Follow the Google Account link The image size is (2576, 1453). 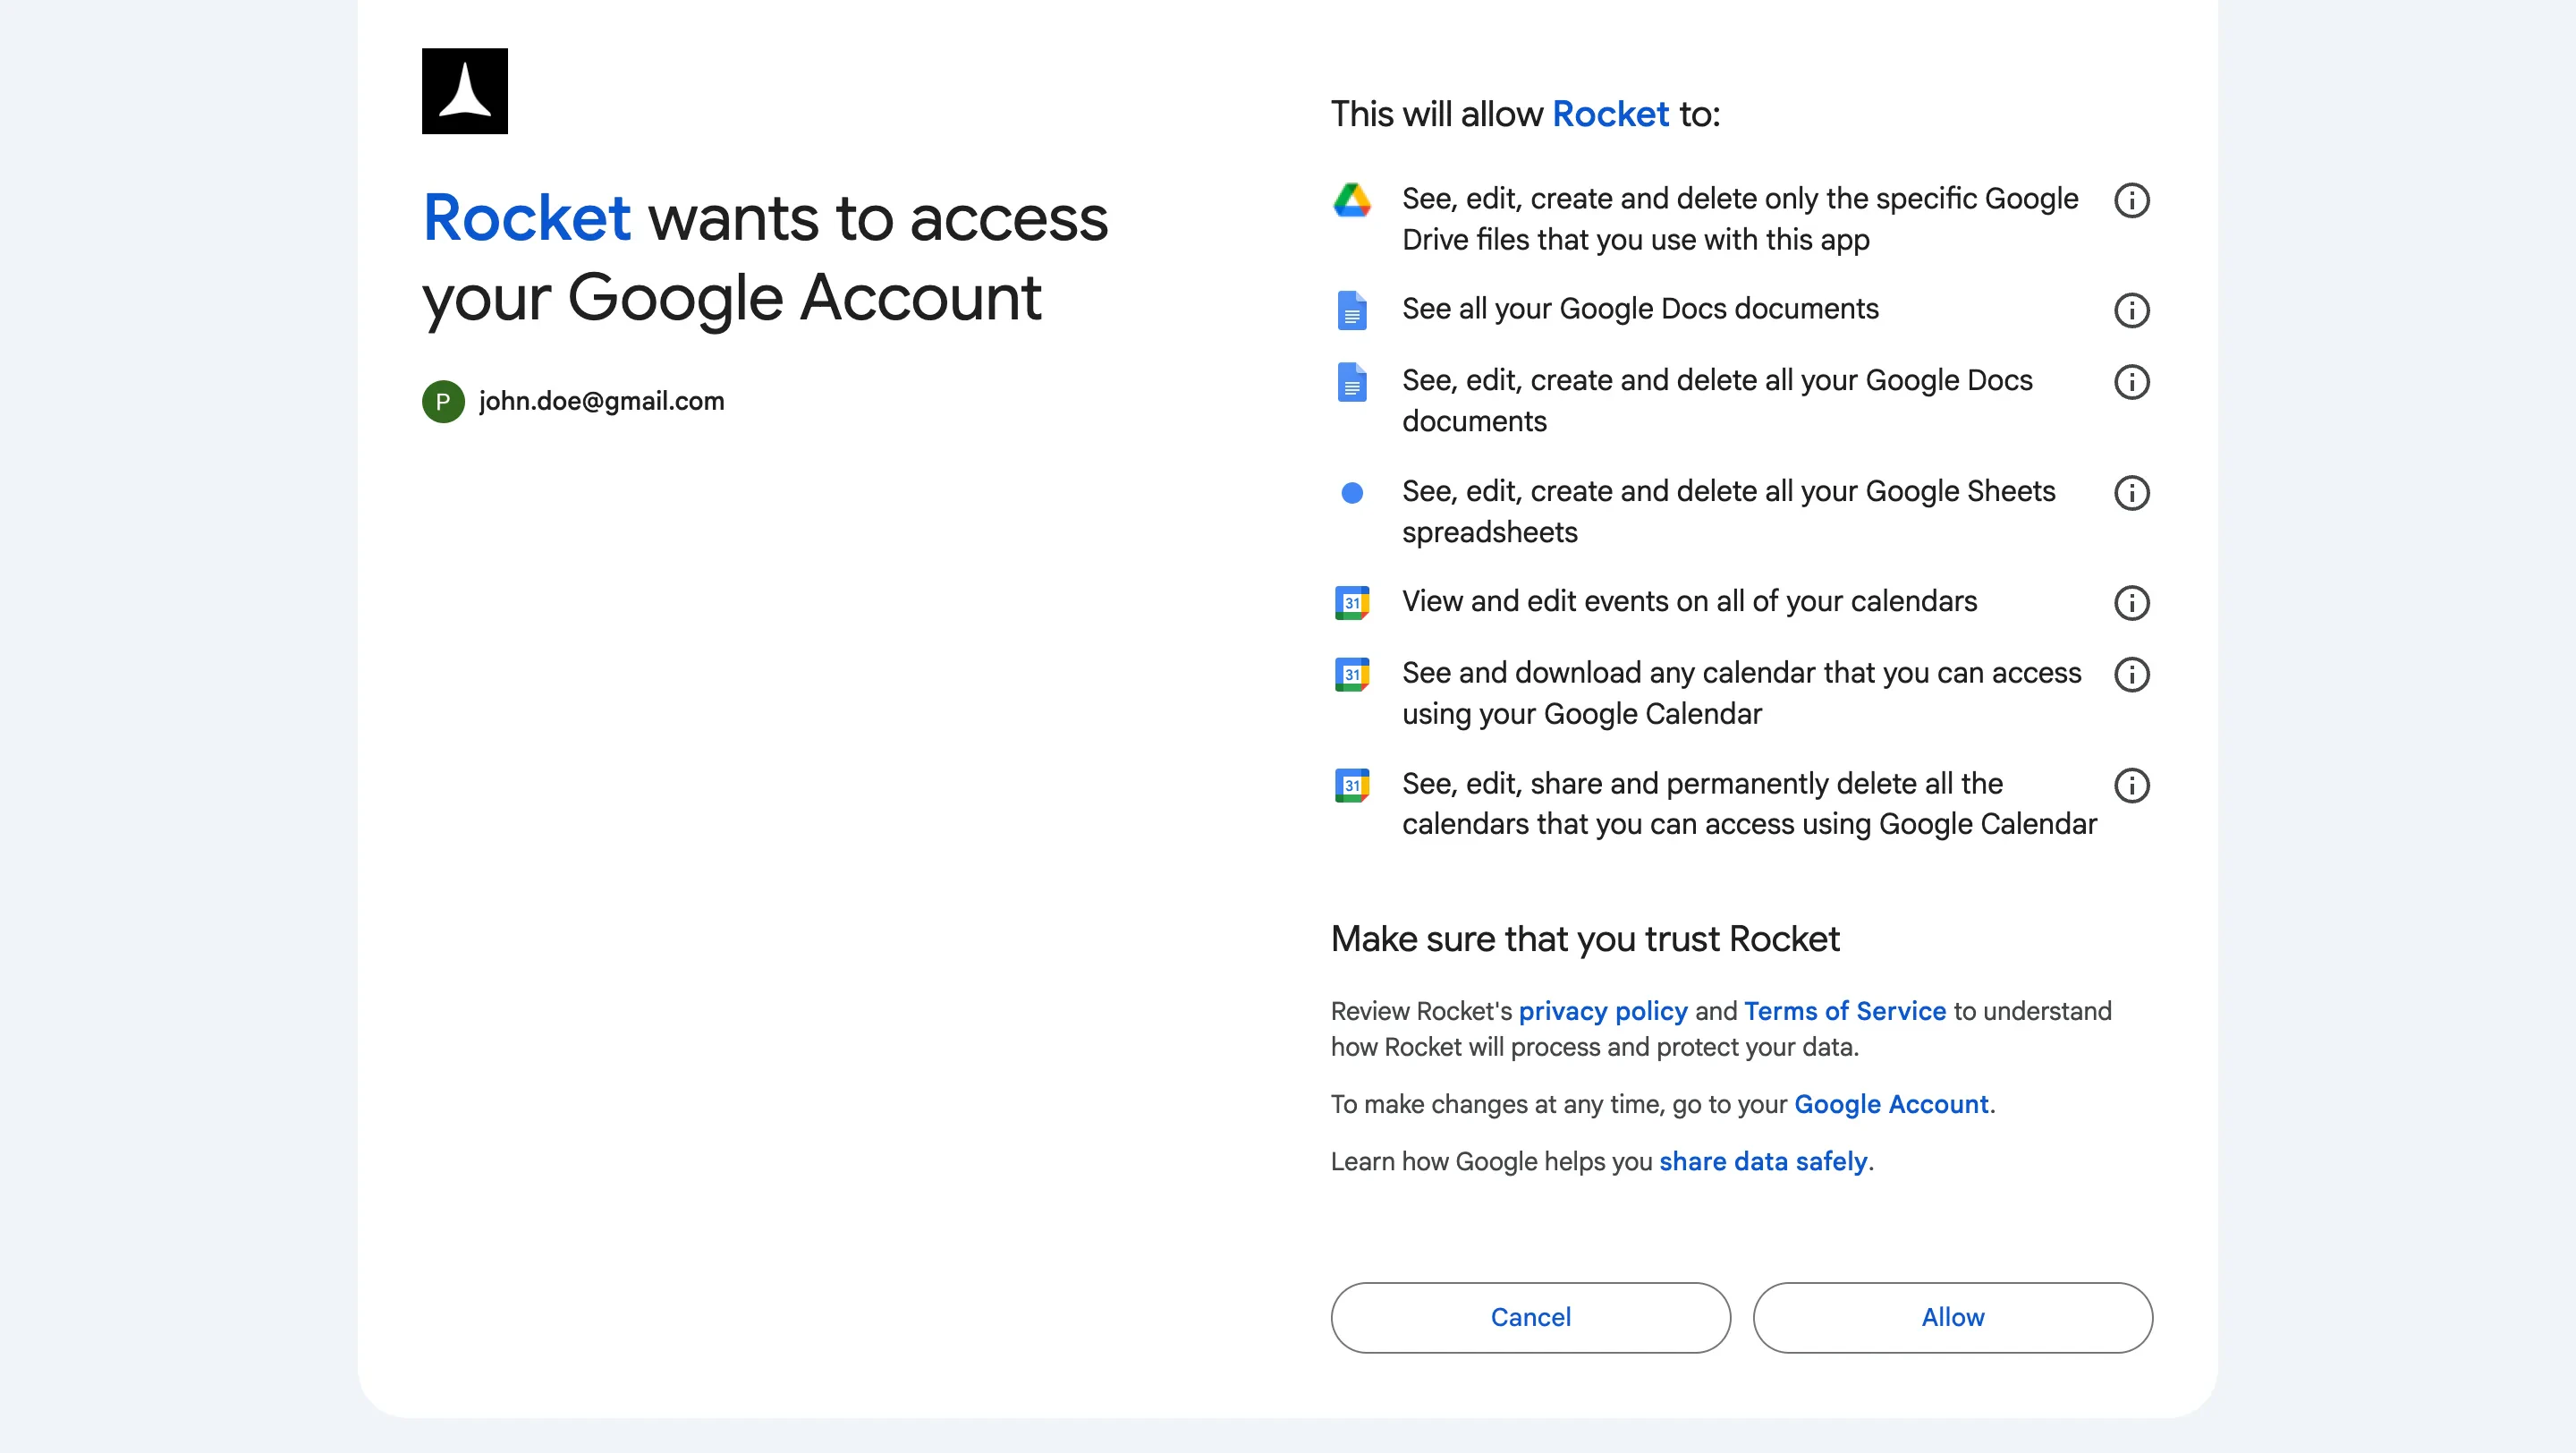[x=1891, y=1104]
